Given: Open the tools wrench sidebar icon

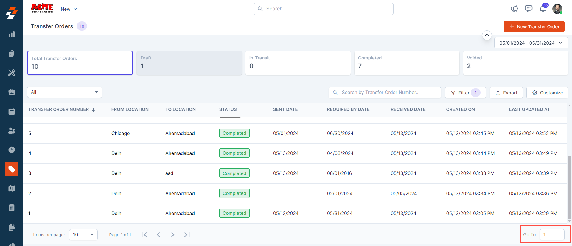Looking at the screenshot, I should [12, 73].
